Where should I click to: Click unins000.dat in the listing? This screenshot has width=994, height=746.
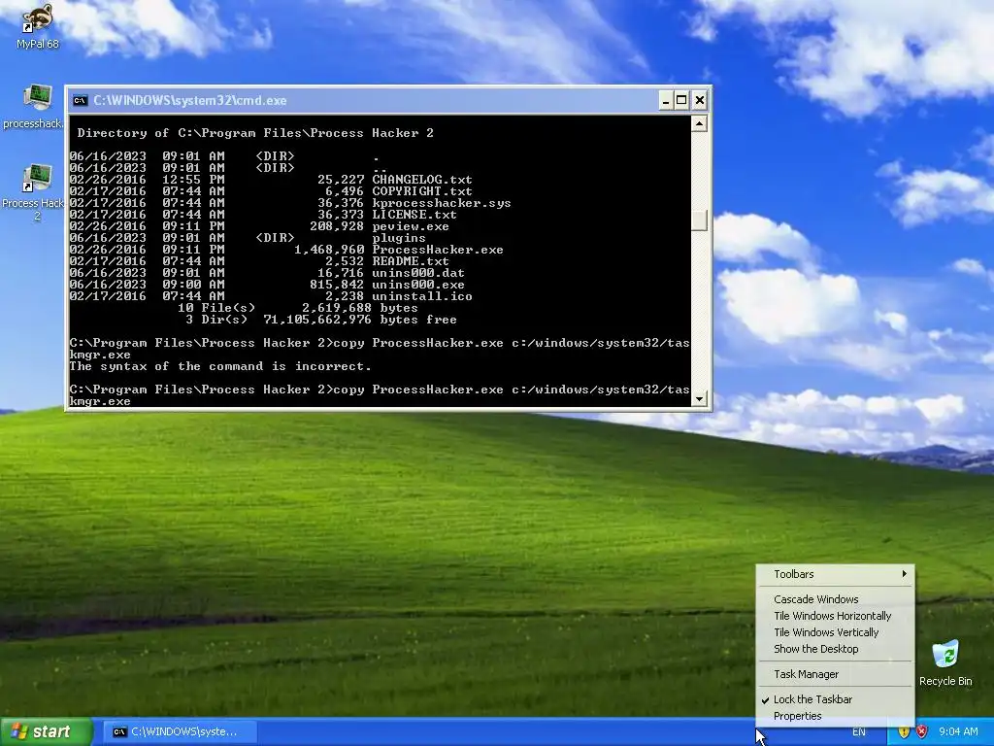(x=417, y=273)
